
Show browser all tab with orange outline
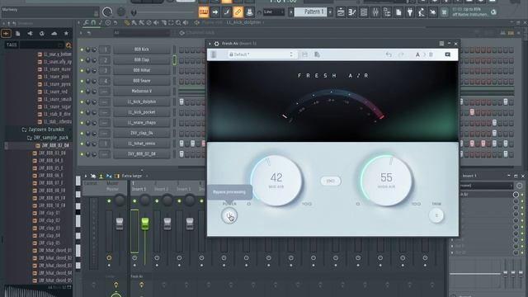pyautogui.click(x=6, y=33)
